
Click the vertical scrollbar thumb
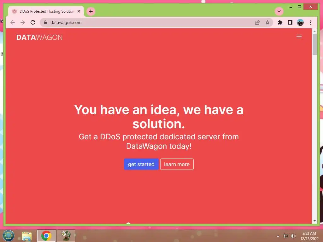314,44
